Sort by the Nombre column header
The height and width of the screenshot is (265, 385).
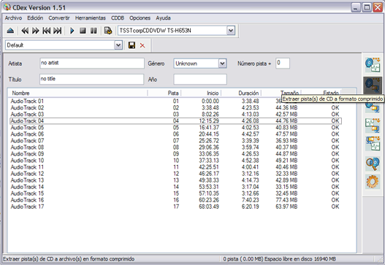pyautogui.click(x=77, y=93)
